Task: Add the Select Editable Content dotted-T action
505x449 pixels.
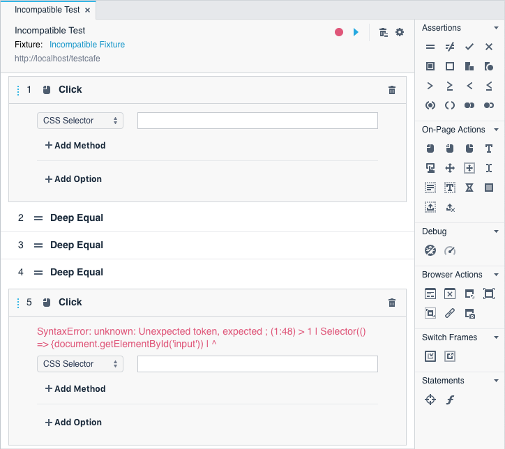Action: pos(450,188)
